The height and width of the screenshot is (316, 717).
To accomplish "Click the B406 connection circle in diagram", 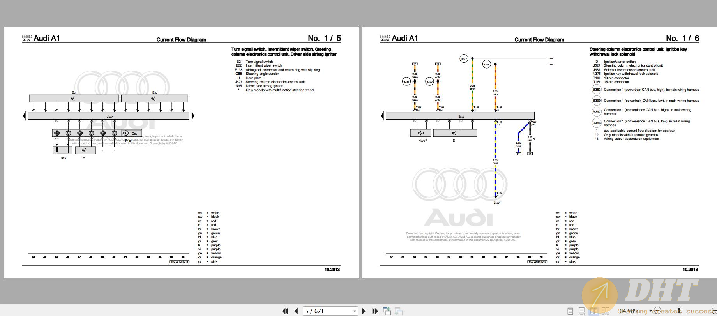I will click(x=486, y=64).
